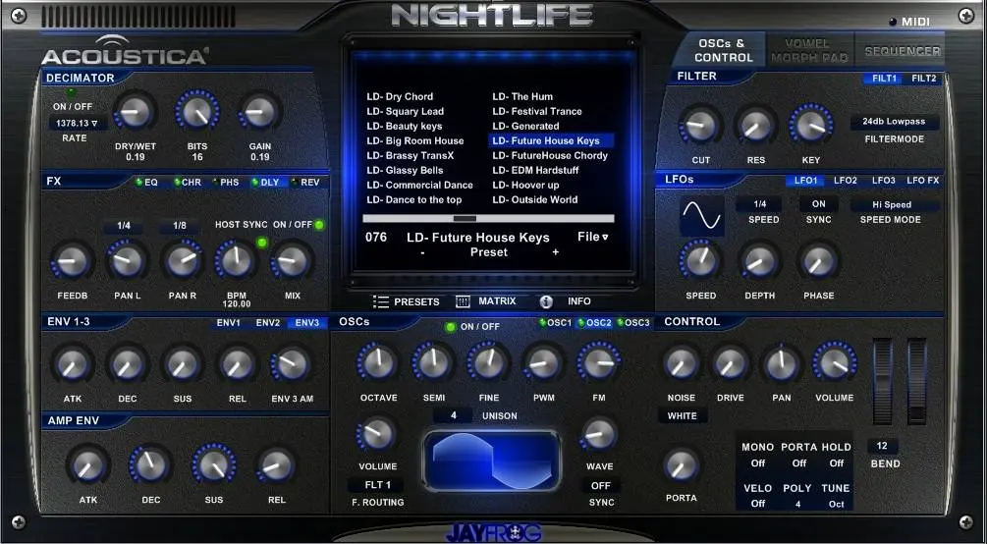Click the ENV 3 AM knob

point(292,364)
